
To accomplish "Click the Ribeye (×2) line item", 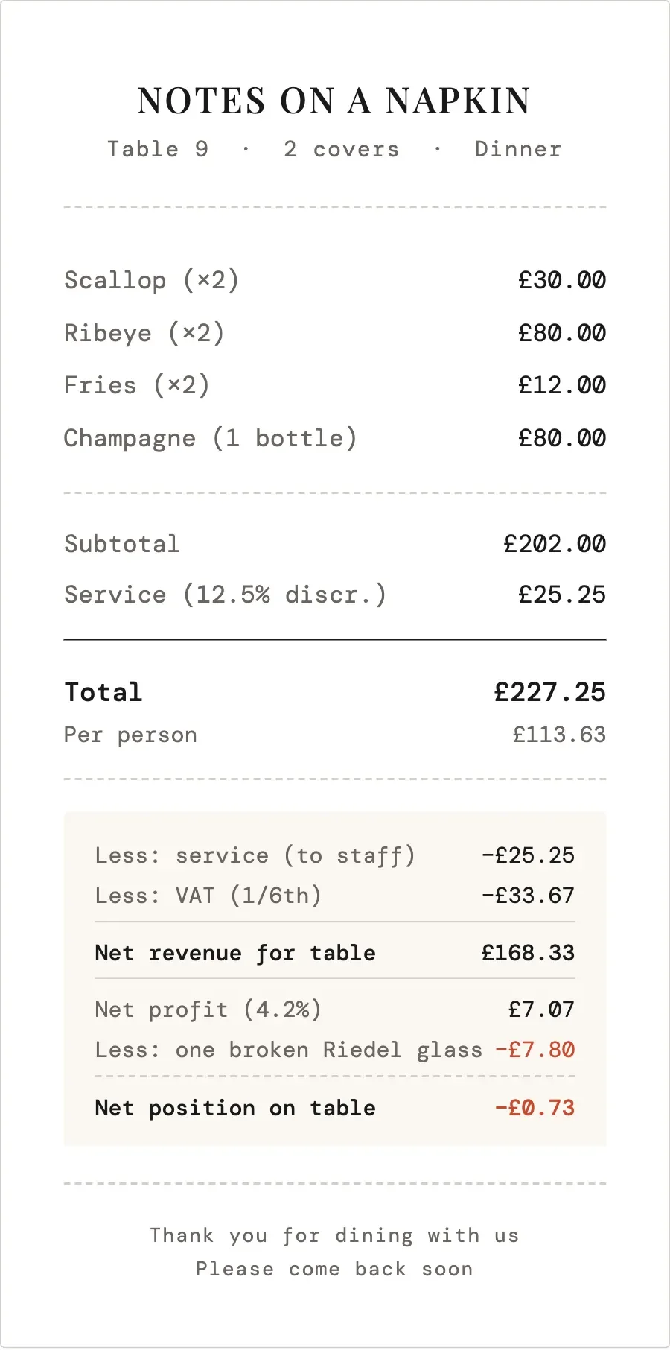I will (x=144, y=333).
